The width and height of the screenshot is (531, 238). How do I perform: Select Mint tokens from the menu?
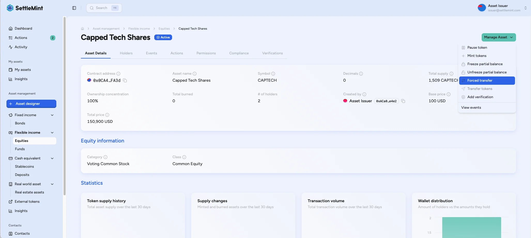click(x=477, y=56)
